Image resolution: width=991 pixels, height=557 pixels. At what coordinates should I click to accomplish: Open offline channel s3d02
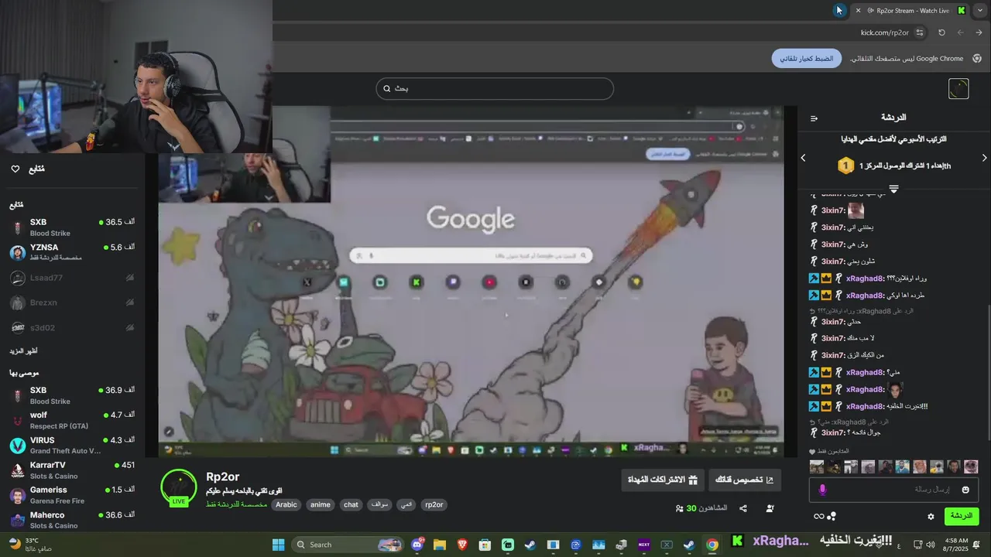click(x=73, y=327)
